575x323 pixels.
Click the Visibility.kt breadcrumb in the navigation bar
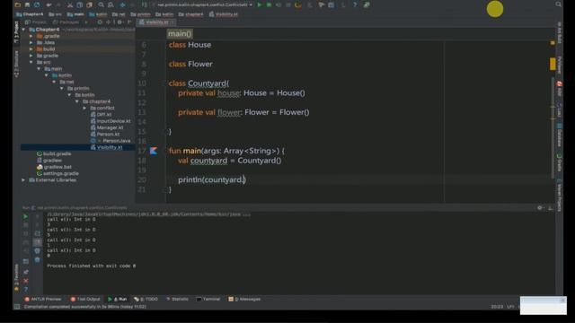[x=224, y=14]
